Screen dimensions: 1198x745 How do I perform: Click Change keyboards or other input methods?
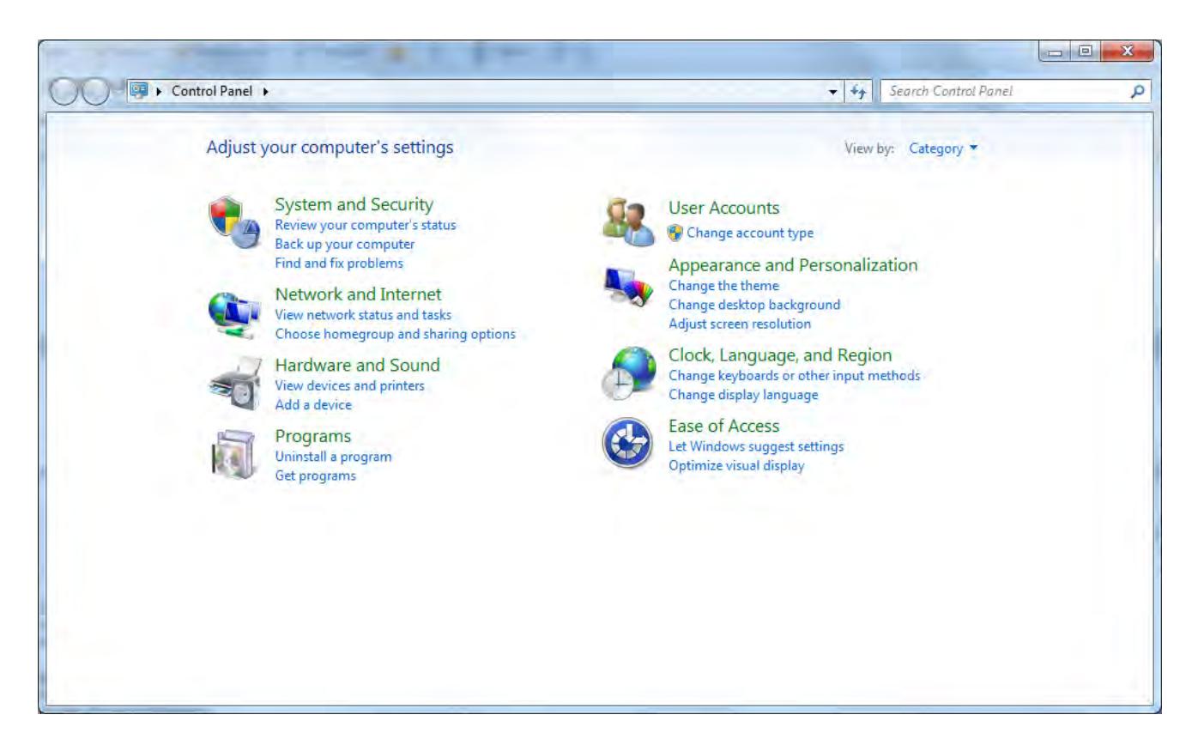[794, 375]
